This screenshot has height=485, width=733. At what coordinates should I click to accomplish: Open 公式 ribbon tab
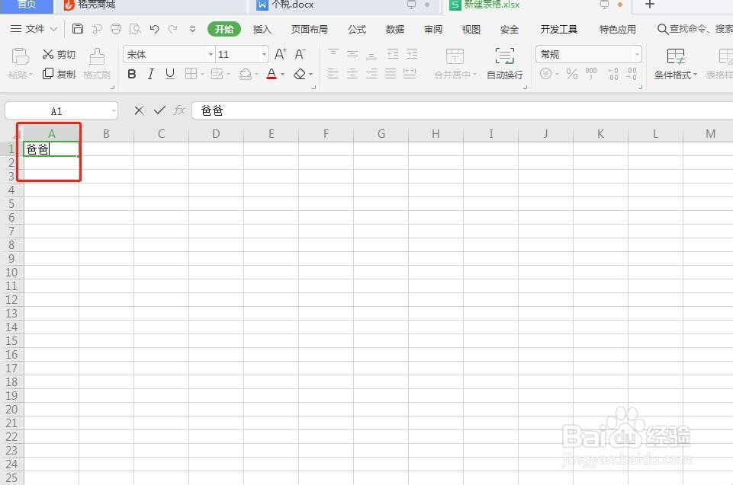tap(357, 30)
